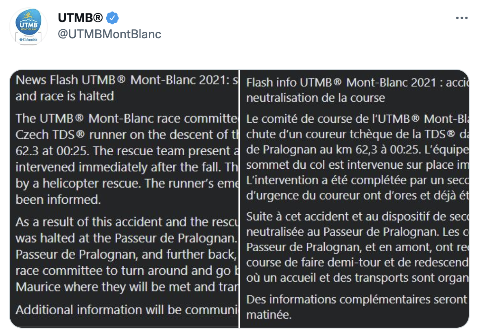Click the Columbia logo inside the avatar
The image size is (481, 335).
click(x=28, y=39)
